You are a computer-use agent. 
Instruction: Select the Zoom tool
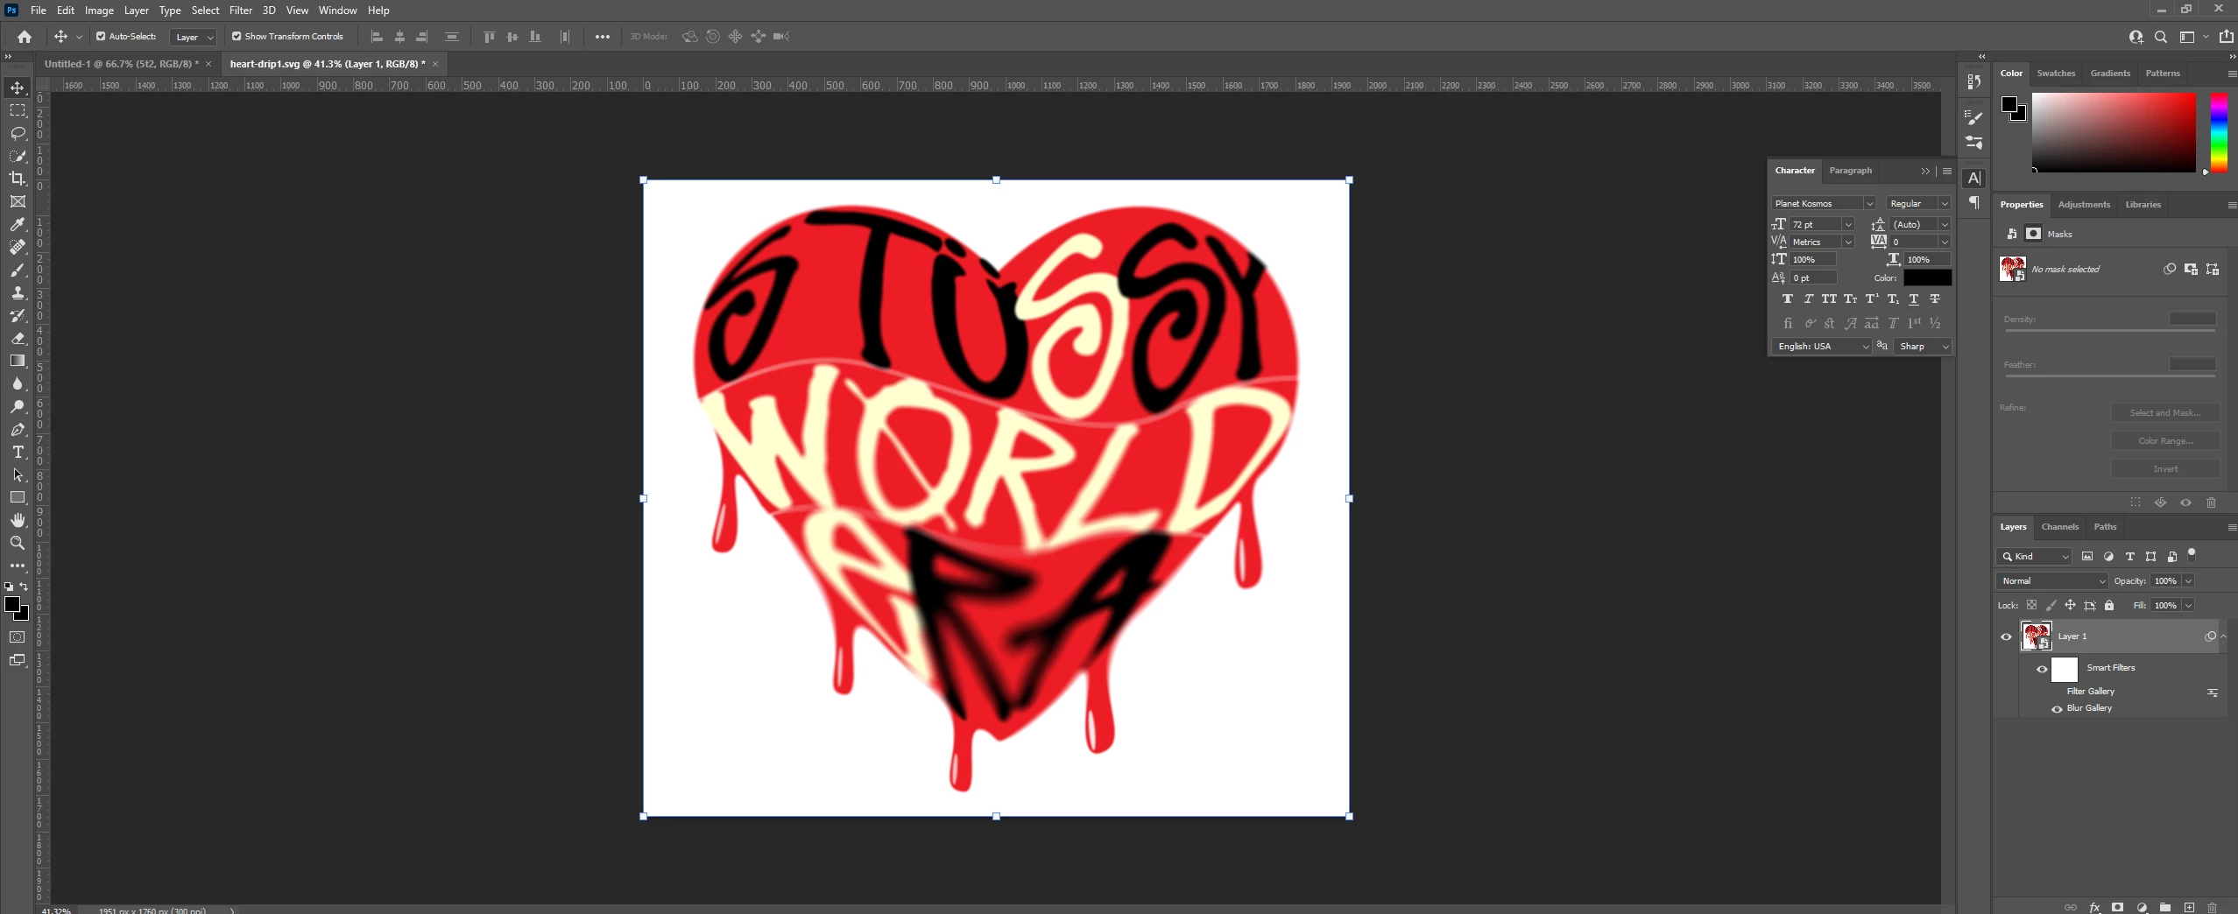tap(18, 543)
